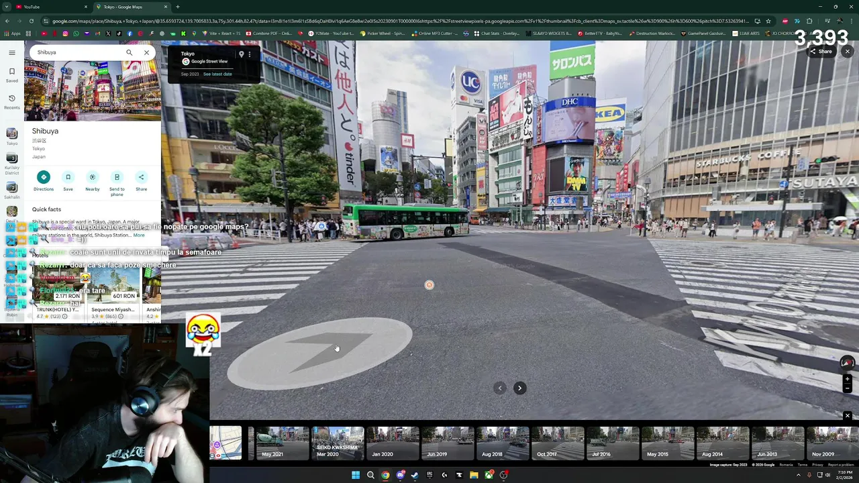Close the historical imagery strip

tap(847, 416)
